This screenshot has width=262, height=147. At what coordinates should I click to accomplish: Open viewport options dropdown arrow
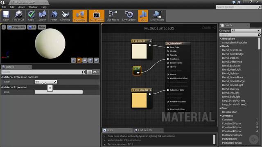pos(4,27)
